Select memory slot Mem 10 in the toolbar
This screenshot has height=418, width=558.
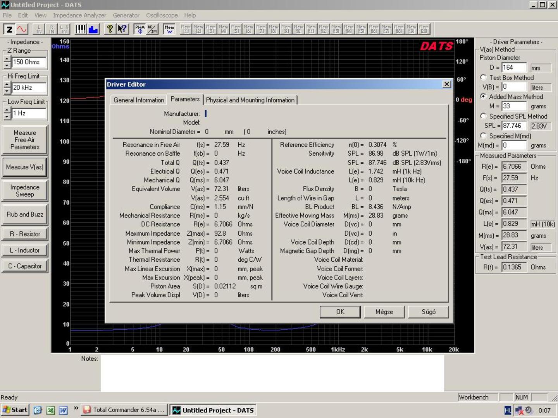298,29
